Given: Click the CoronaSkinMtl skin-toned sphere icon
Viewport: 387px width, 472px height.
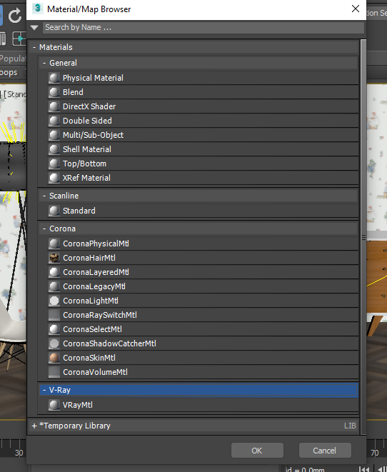Looking at the screenshot, I should 54,358.
